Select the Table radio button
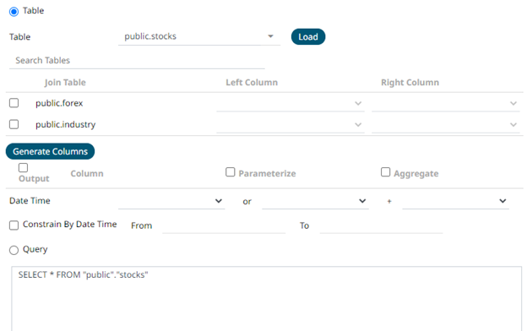This screenshot has height=331, width=527. [x=14, y=12]
